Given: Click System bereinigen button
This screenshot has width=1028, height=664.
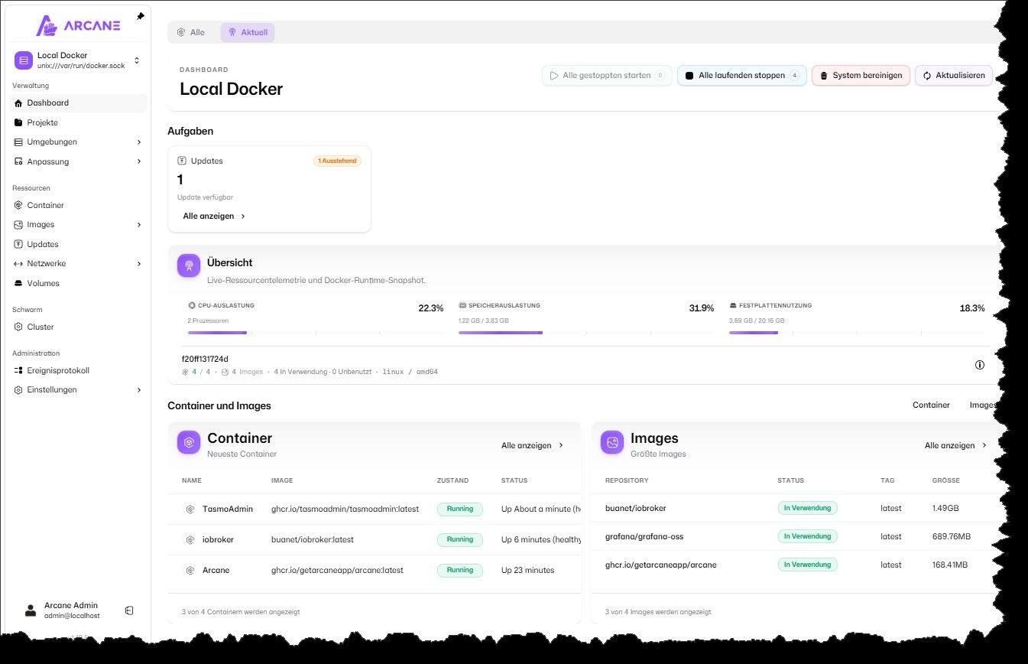Looking at the screenshot, I should 861,76.
